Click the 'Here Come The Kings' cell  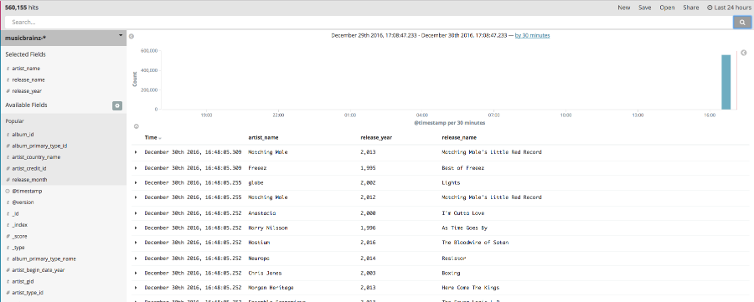470,288
